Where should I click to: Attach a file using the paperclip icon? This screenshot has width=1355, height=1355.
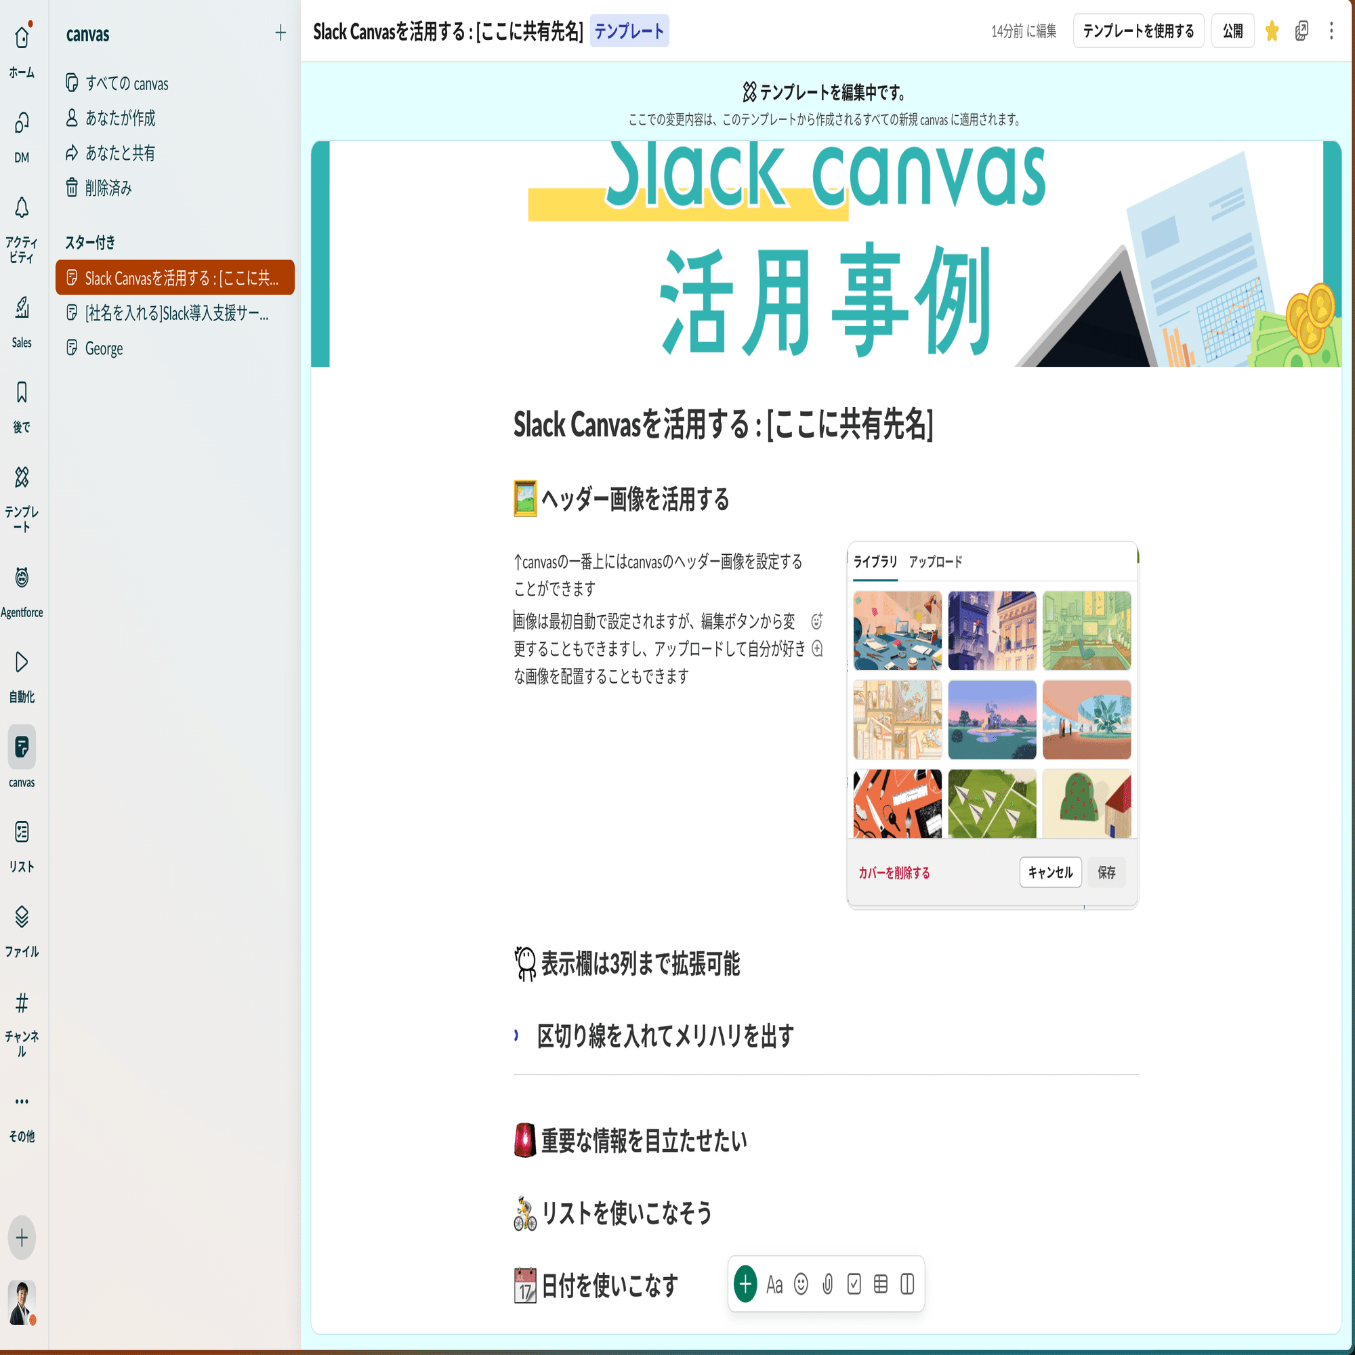[828, 1284]
